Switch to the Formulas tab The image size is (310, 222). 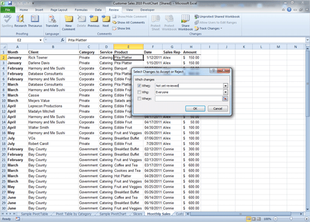pyautogui.click(x=81, y=10)
